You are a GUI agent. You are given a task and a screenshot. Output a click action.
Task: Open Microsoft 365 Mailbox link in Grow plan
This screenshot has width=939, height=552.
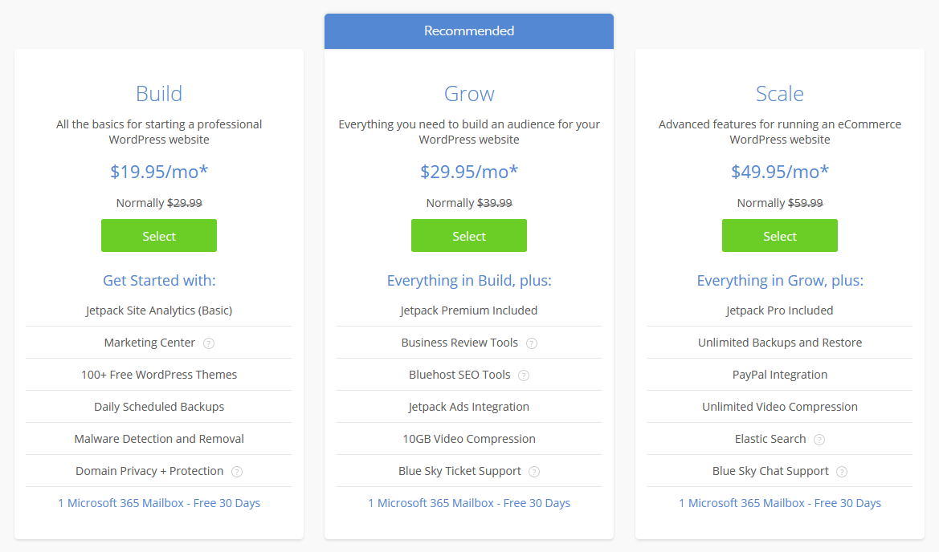coord(469,503)
